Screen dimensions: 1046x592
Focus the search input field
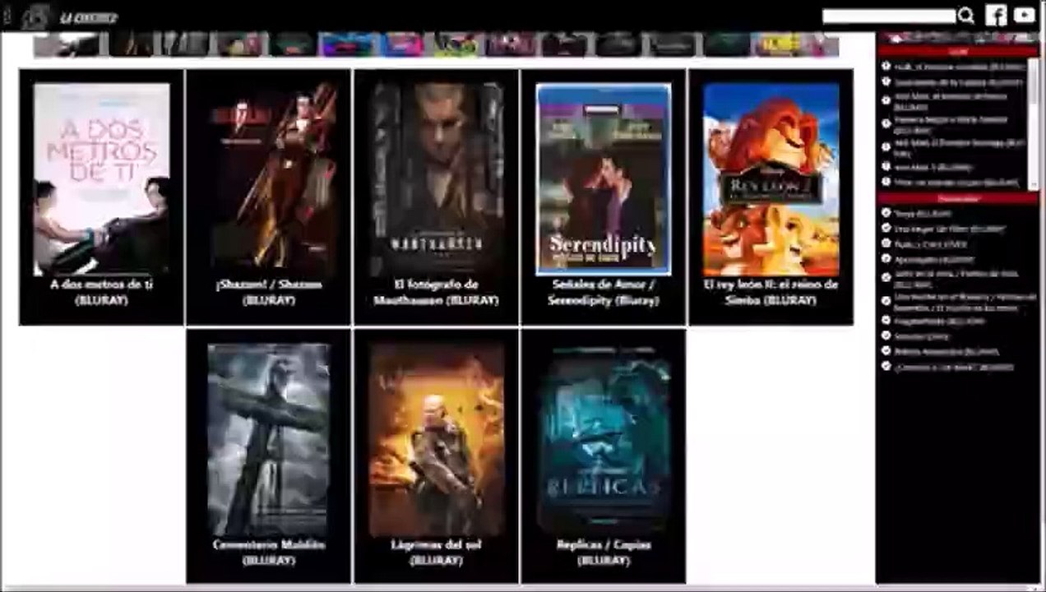point(889,16)
